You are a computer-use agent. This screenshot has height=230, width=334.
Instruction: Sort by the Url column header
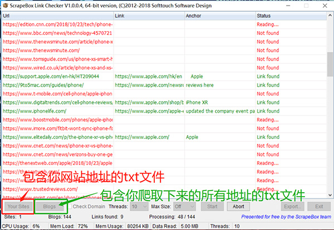coord(57,16)
